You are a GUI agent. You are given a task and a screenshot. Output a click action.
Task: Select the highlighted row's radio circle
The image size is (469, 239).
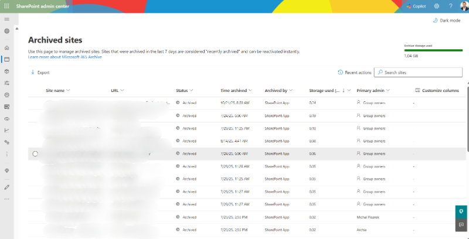click(35, 153)
